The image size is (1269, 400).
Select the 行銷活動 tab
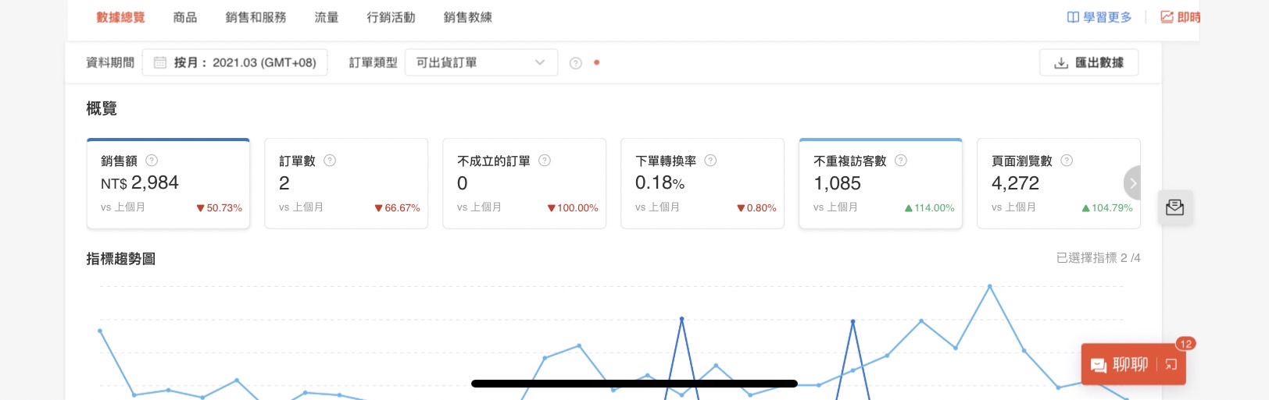391,17
